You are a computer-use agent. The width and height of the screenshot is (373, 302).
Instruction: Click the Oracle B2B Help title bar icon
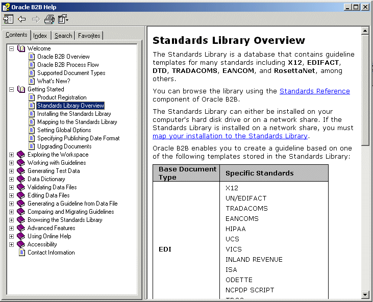6,7
